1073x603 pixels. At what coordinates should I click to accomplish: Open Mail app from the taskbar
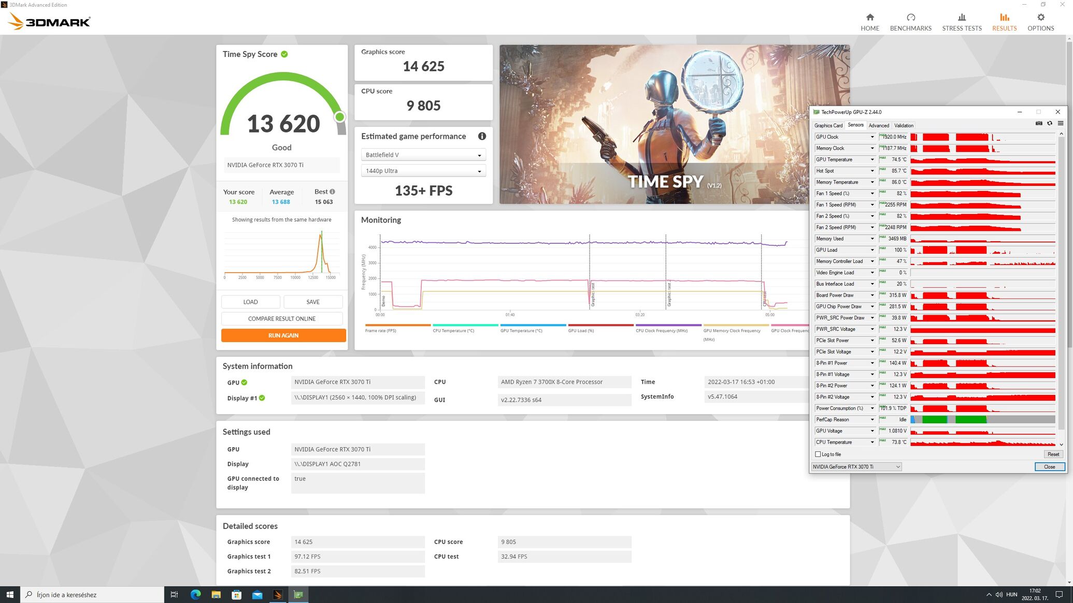pos(257,595)
